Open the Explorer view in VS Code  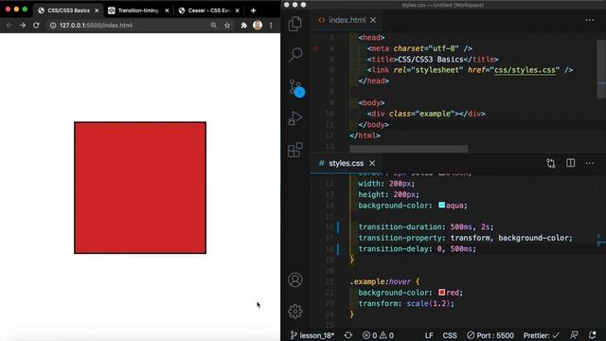coord(295,24)
